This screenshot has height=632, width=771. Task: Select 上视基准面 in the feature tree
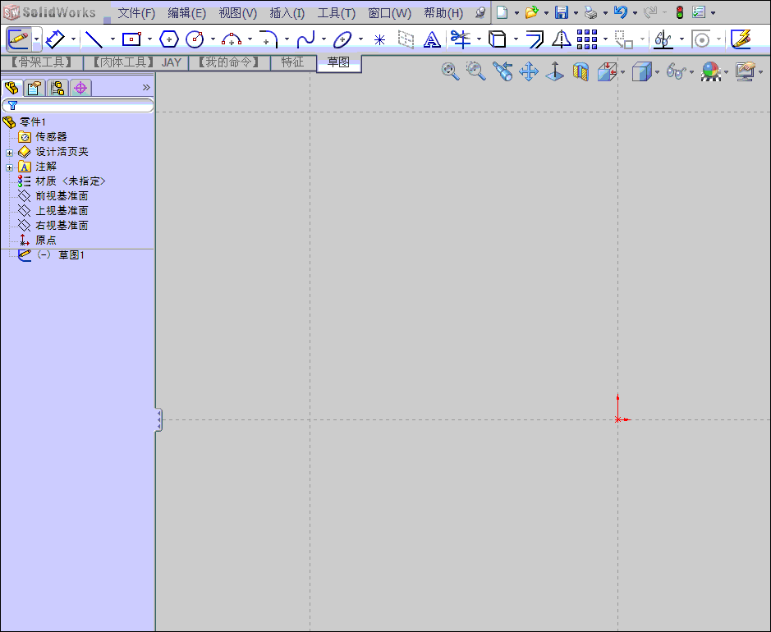62,211
